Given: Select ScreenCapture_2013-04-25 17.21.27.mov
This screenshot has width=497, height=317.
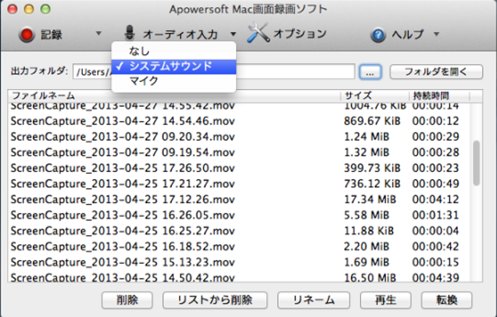Looking at the screenshot, I should (x=123, y=183).
